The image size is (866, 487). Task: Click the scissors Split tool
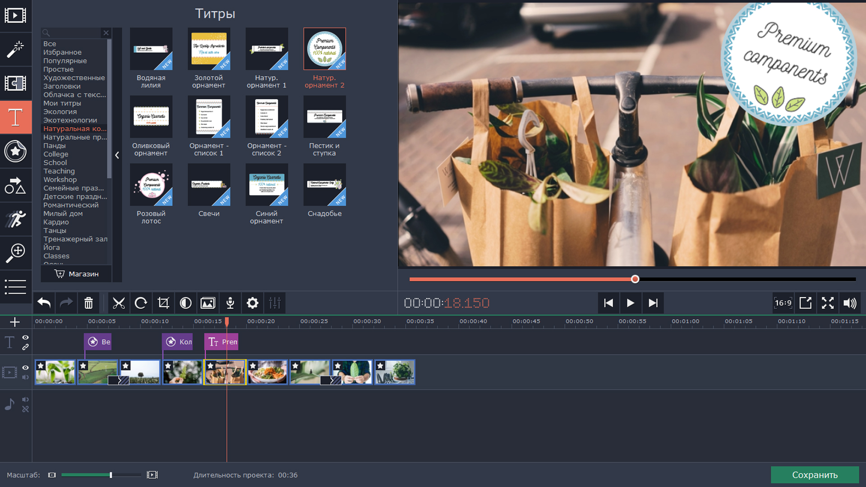coord(119,303)
